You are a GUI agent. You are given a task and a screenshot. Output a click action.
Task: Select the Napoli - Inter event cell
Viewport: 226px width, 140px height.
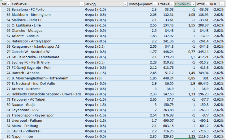pyautogui.click(x=22, y=136)
